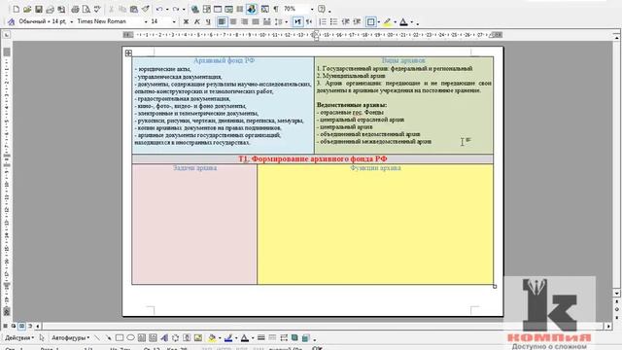Insert a diagram or organization chart
Image resolution: width=622 pixels, height=350 pixels.
pos(175,338)
